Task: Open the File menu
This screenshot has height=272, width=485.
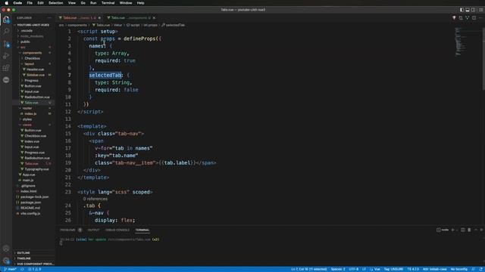Action: pos(30,3)
